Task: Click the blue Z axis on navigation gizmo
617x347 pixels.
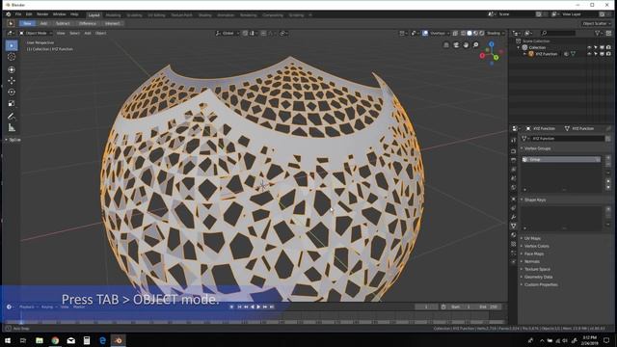Action: (x=492, y=44)
